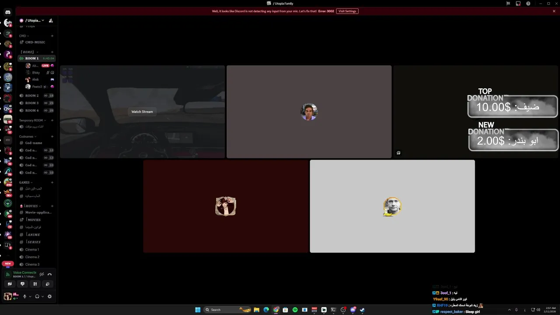Open Discord direct messages home icon

(8, 12)
